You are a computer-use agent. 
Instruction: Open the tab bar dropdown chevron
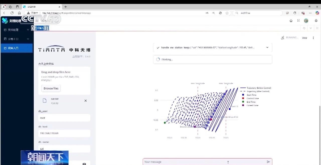(311, 28)
